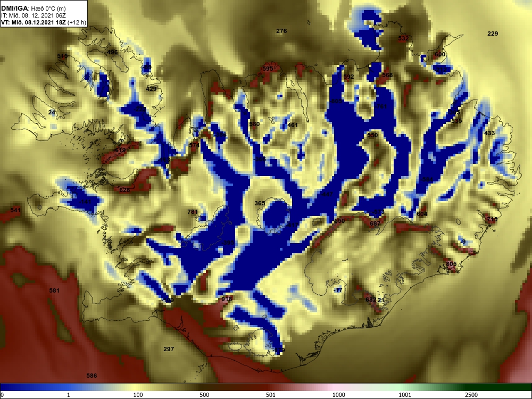Image resolution: width=532 pixels, height=399 pixels.
Task: Click the map value '276'
Action: pos(281,31)
